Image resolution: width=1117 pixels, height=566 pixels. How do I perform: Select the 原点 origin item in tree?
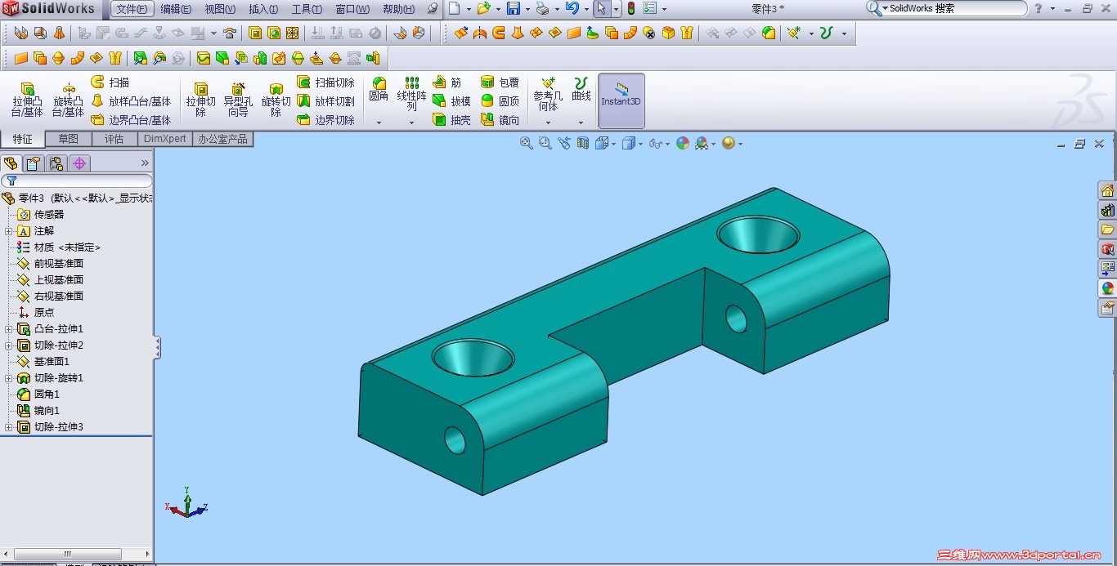pyautogui.click(x=36, y=313)
